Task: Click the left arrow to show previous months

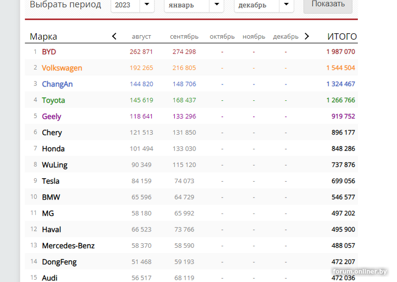Action: coord(114,36)
